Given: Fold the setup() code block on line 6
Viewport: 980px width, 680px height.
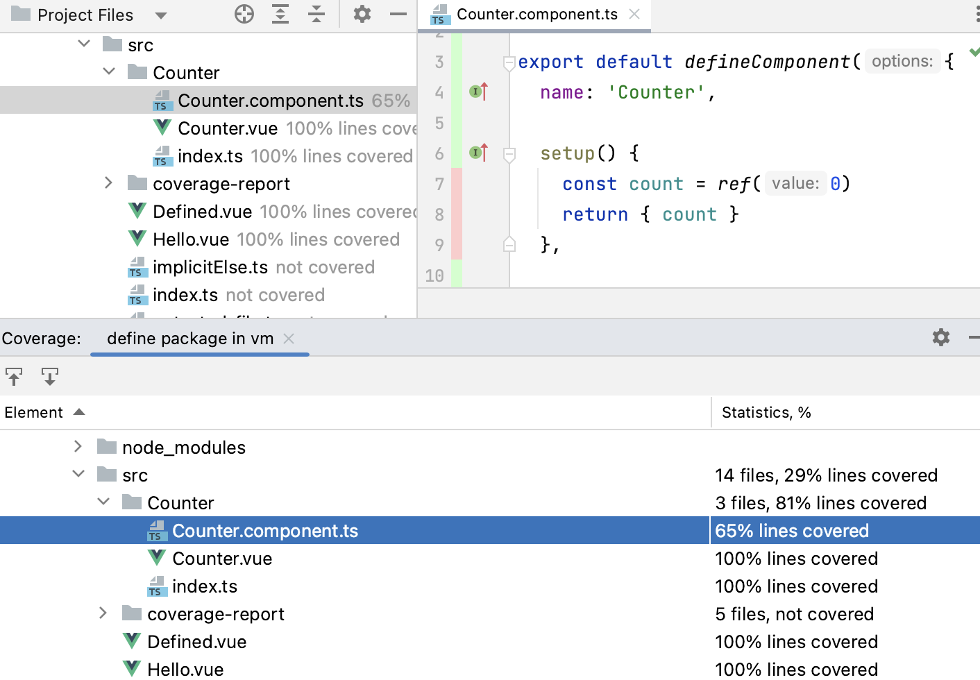Looking at the screenshot, I should pos(509,153).
